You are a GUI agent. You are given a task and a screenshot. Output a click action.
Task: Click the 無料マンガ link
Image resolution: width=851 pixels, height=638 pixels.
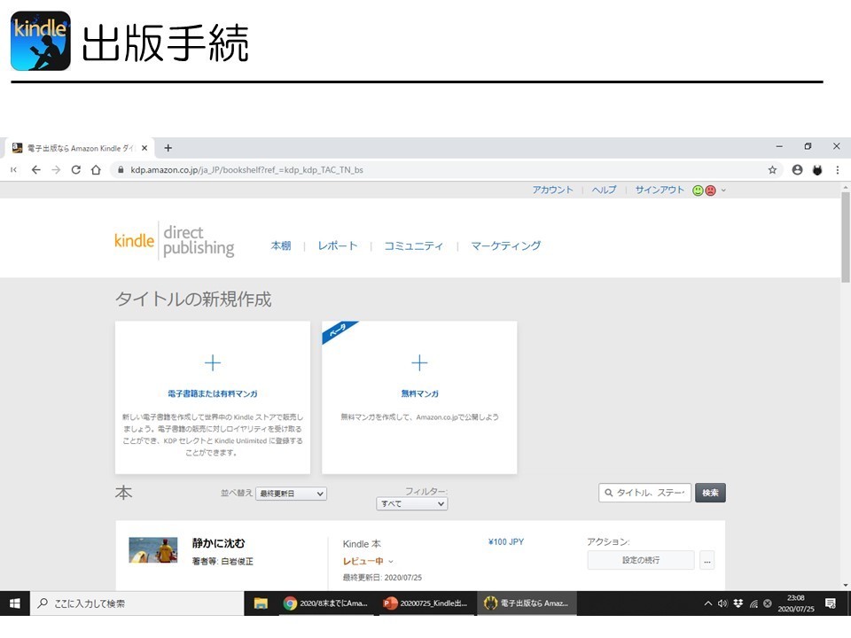coord(419,393)
